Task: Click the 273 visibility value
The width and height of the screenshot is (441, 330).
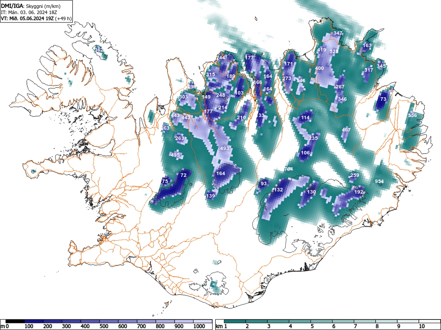Action: 287,78
